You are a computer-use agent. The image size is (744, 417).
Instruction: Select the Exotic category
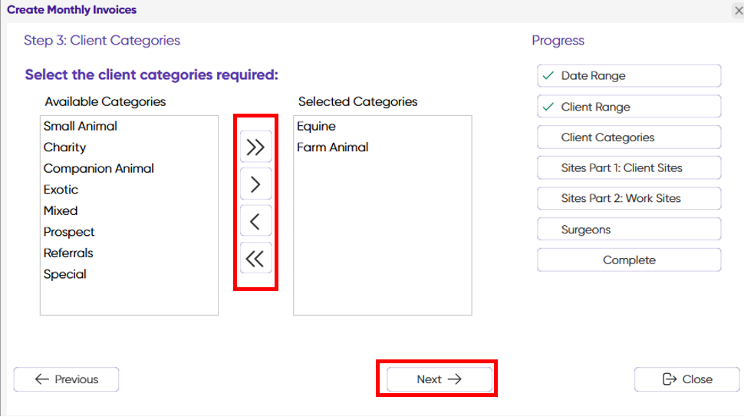(x=61, y=190)
